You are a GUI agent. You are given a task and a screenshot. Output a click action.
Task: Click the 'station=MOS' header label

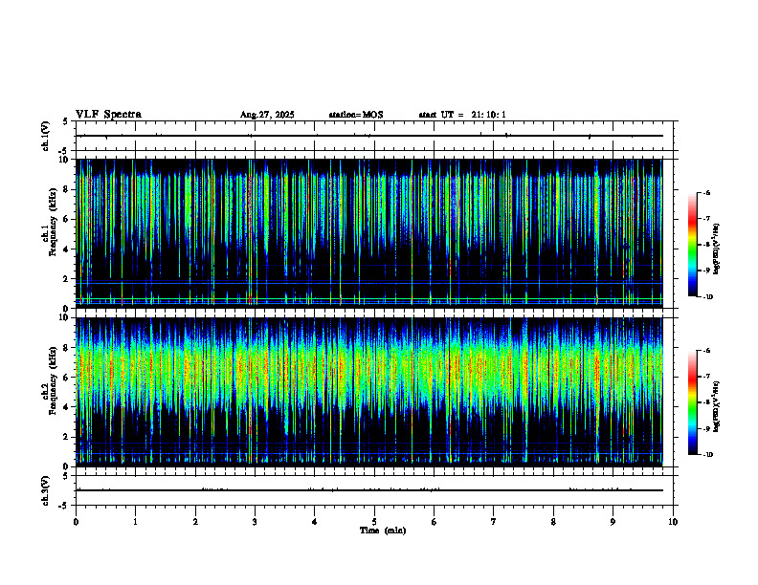point(356,115)
